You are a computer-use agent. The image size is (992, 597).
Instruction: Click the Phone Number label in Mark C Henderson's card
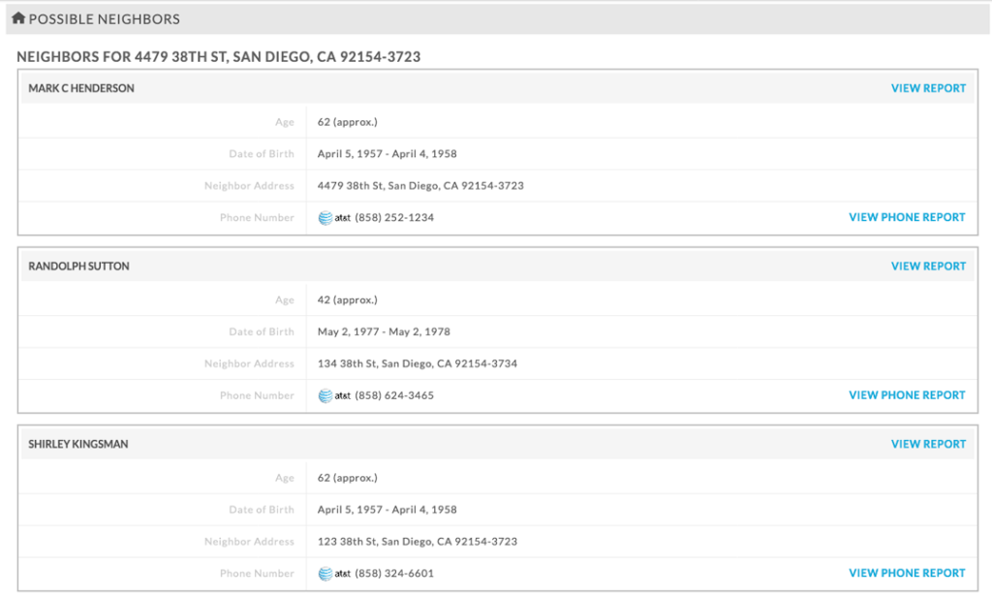tap(257, 218)
